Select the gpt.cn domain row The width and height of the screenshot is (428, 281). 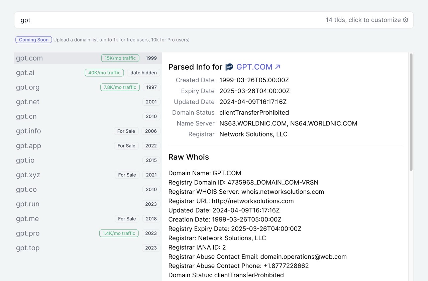point(88,116)
